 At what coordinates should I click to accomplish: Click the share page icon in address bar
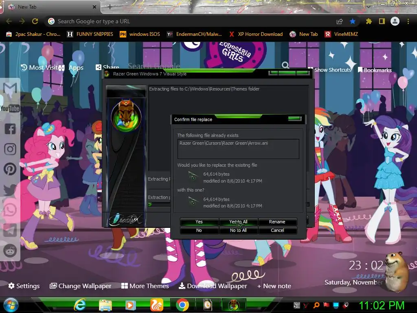[x=340, y=21]
